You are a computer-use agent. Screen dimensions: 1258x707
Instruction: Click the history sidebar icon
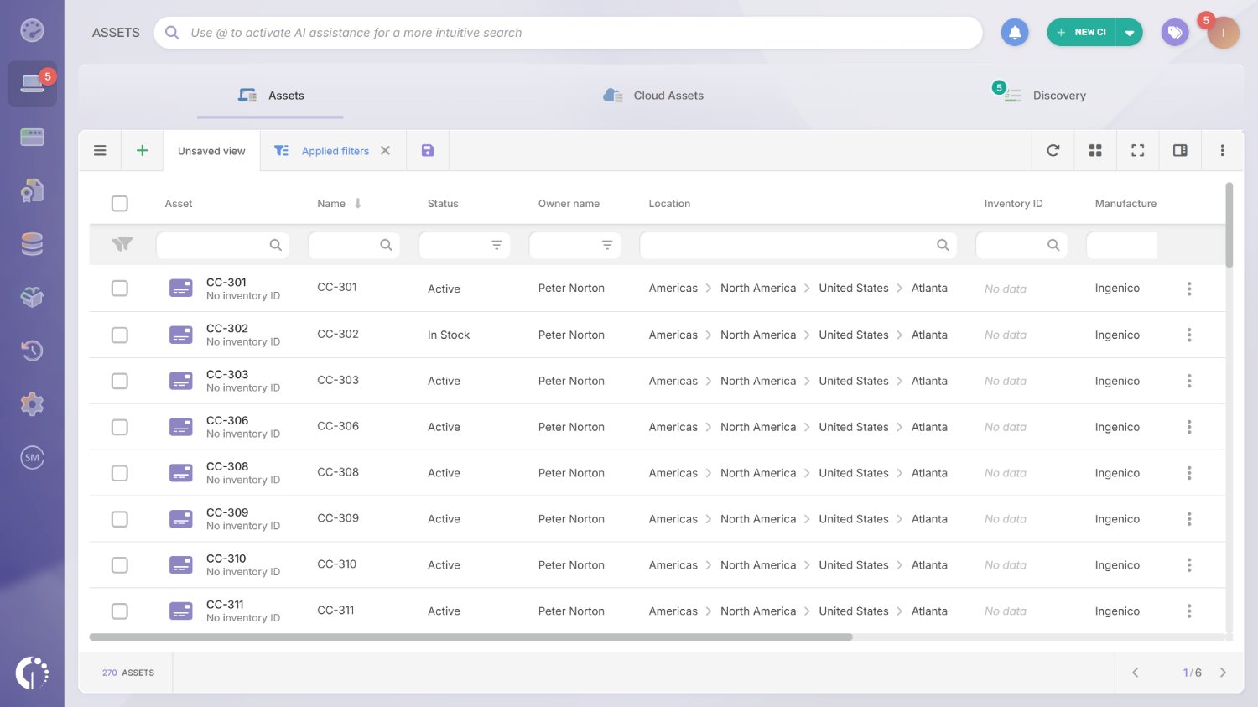point(32,351)
